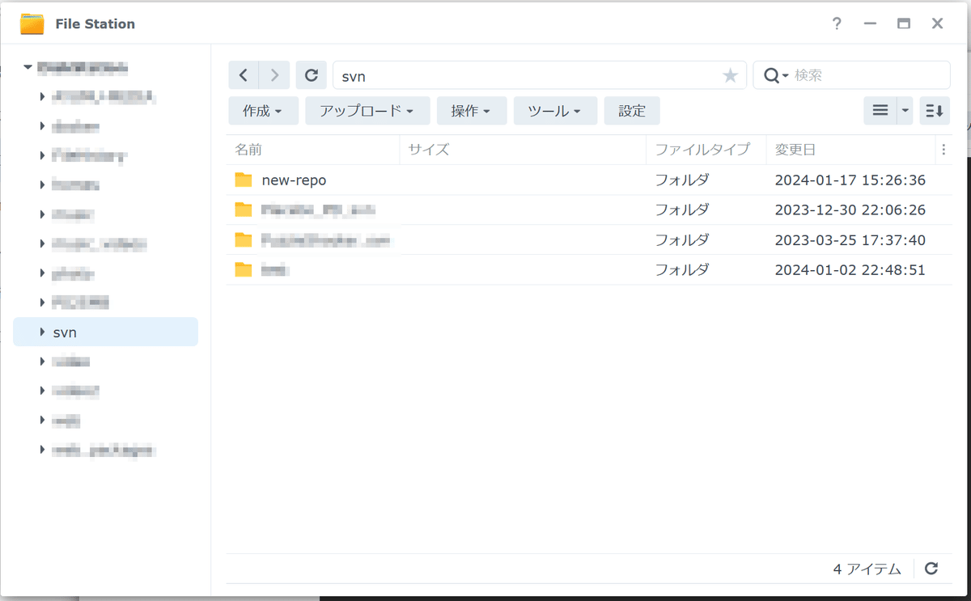Sort by the ファイルタイプ column header

coord(706,150)
